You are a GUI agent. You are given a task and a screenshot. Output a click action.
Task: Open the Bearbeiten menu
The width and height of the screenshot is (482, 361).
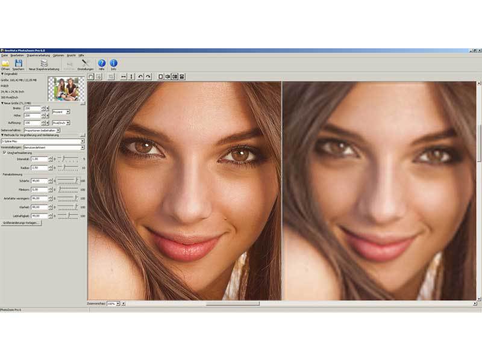tap(17, 55)
